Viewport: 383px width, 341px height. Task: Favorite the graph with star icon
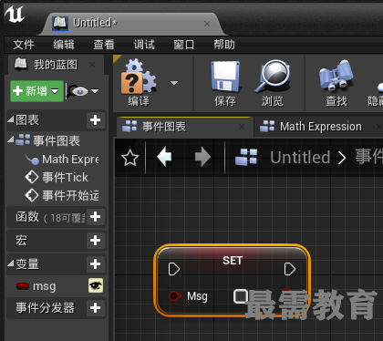click(x=130, y=158)
